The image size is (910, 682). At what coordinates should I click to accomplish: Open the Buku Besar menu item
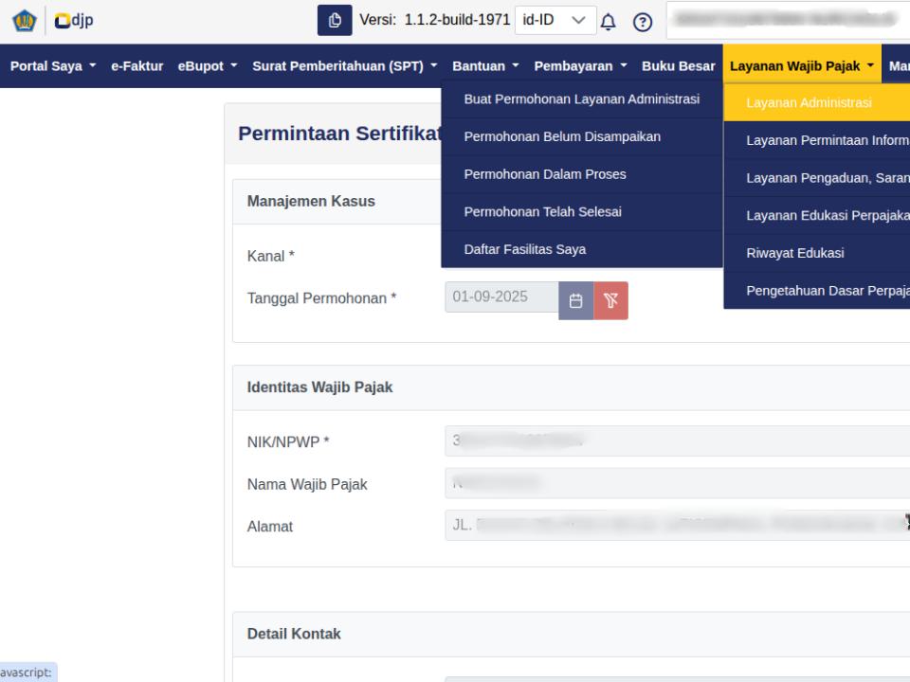pyautogui.click(x=678, y=66)
